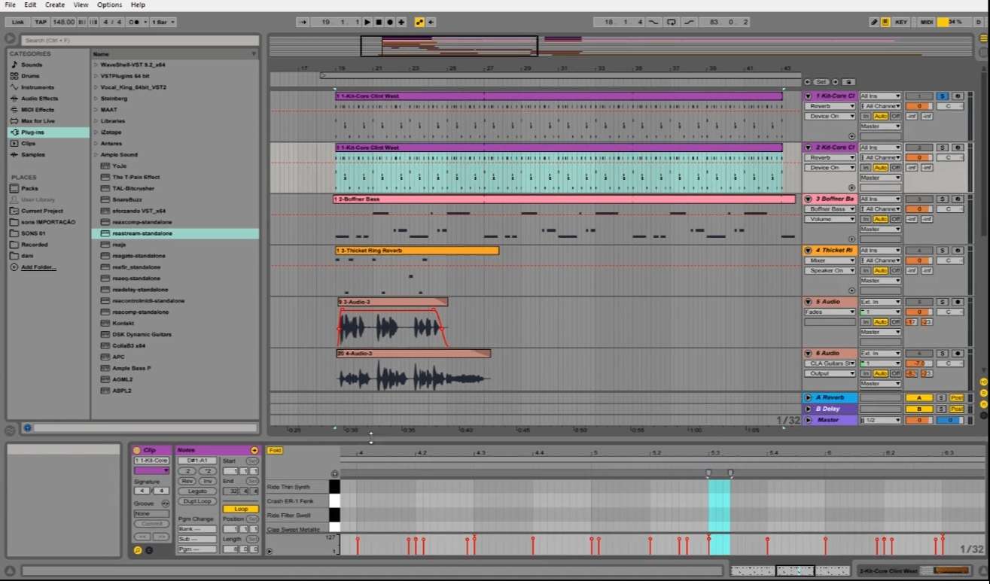Click the TAP tempo button

(x=41, y=22)
